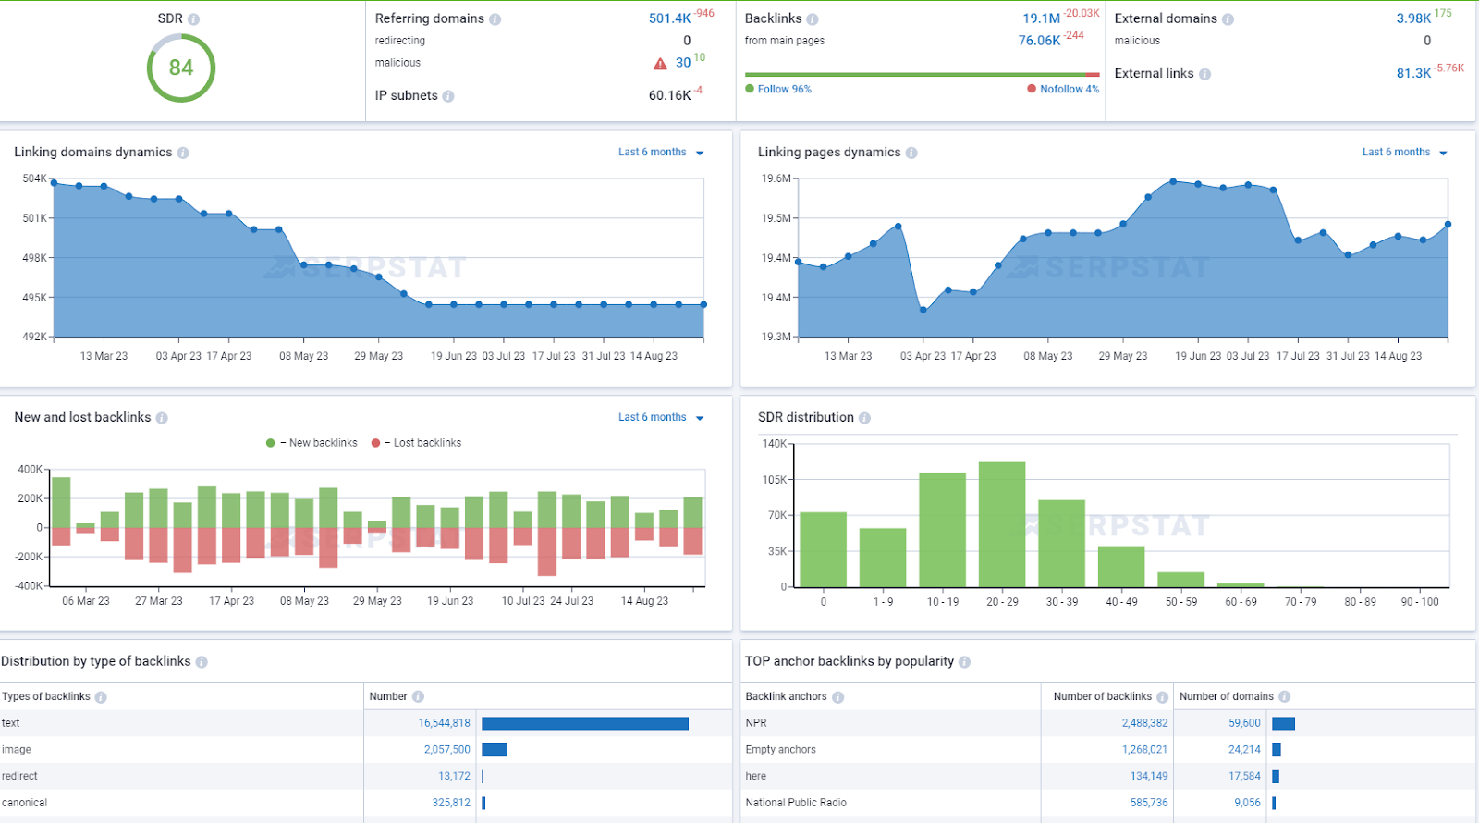Open the 30 malicious domains link
The height and width of the screenshot is (823, 1479).
tap(683, 63)
